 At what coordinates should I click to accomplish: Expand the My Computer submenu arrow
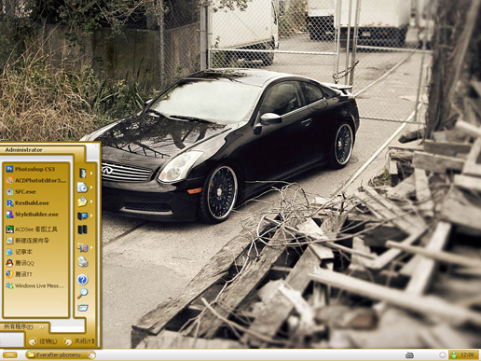[x=91, y=215]
